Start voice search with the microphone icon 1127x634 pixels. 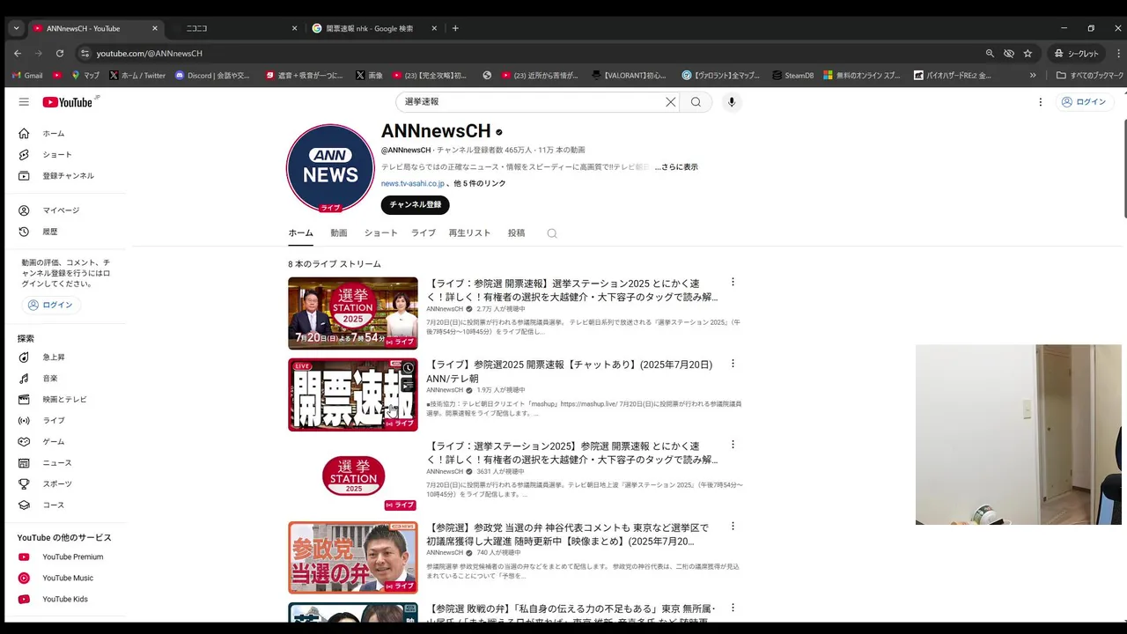click(x=731, y=102)
